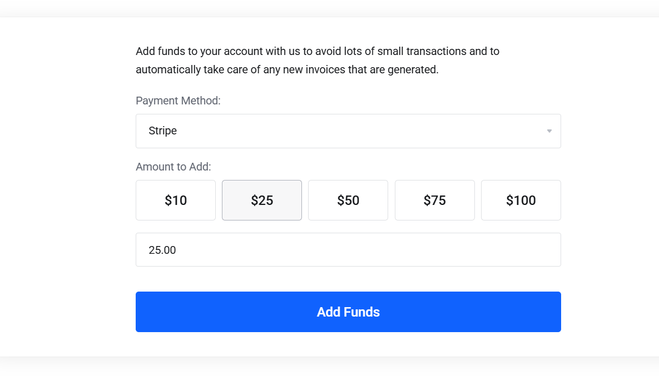
Task: Select the $10 preset amount
Action: pos(176,200)
